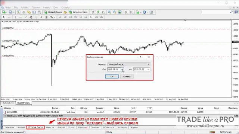Open the Data Window crosshair icon
The image size is (239, 134).
pos(24,12)
